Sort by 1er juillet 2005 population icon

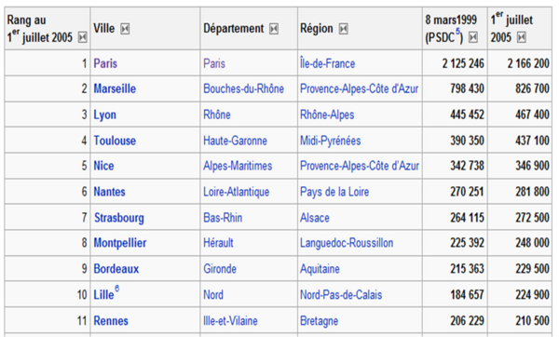click(522, 37)
